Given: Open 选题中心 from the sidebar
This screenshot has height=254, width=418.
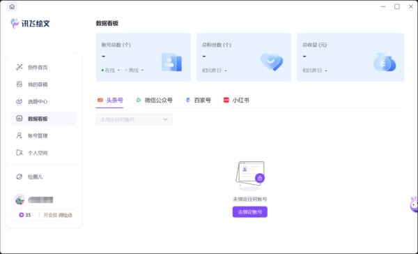Looking at the screenshot, I should click(x=44, y=101).
